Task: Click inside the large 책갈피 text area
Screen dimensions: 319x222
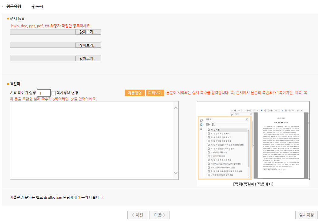Action: click(91, 140)
